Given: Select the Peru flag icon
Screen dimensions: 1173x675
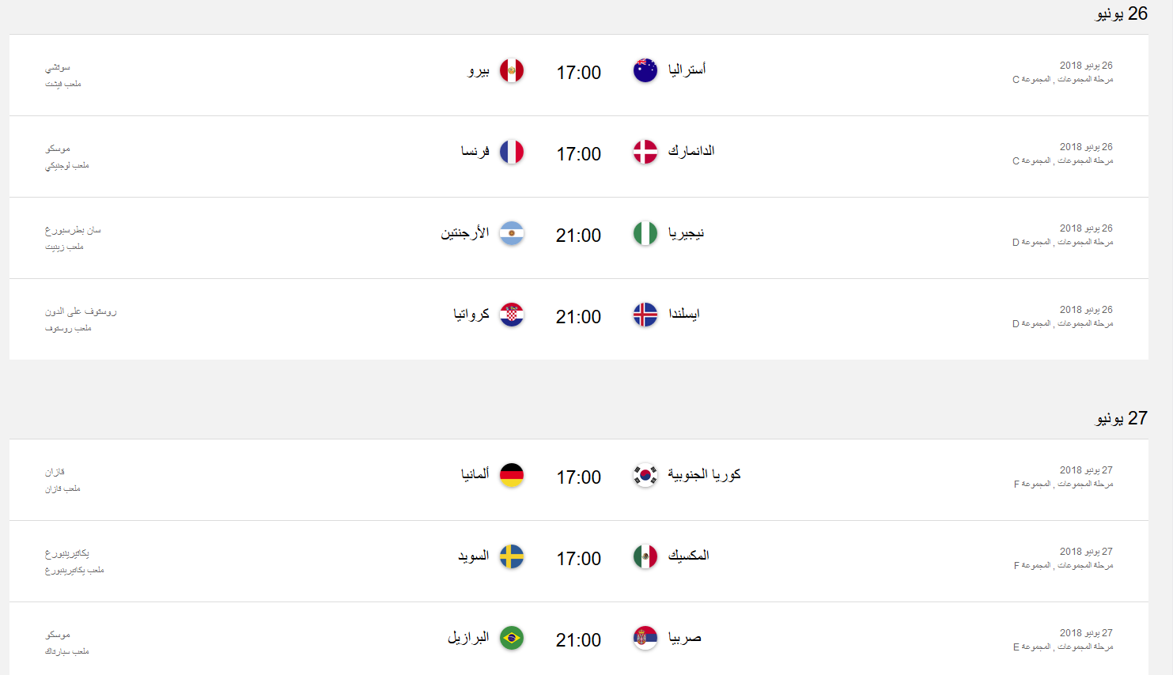Looking at the screenshot, I should 513,70.
